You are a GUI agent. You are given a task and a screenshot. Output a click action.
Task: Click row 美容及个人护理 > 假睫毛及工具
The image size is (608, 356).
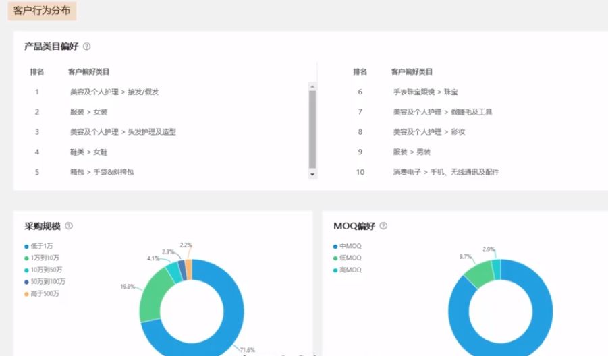click(443, 112)
